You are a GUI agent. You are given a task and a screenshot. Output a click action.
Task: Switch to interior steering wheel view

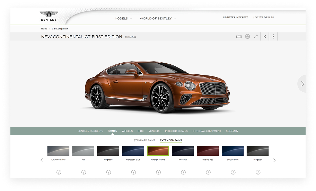(x=247, y=36)
